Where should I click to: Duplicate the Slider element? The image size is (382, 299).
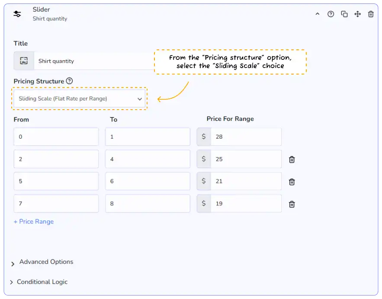(x=344, y=14)
